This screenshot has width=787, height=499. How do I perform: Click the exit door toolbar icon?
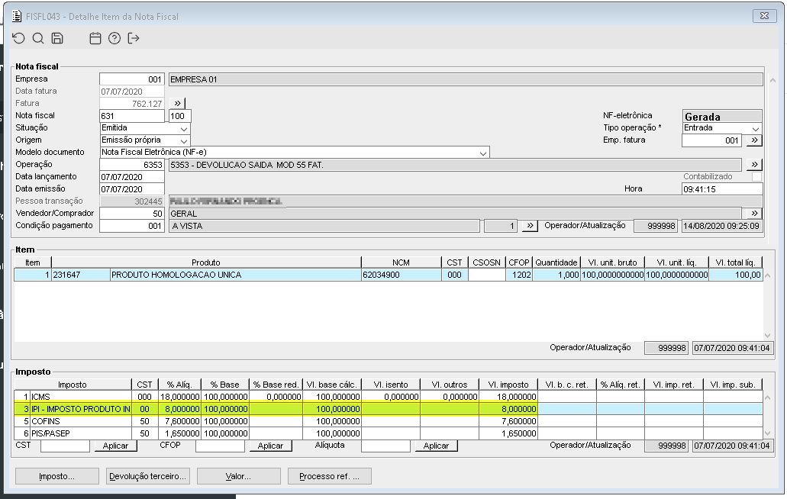[x=134, y=38]
